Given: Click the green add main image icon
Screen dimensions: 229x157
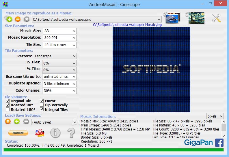Looking at the screenshot, I should tap(9, 19).
